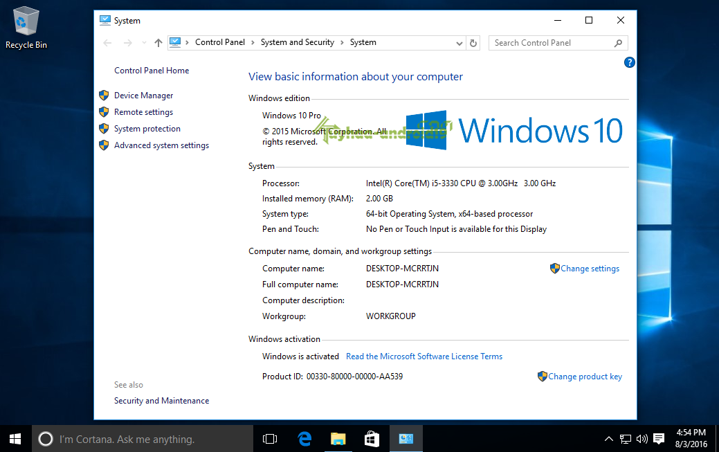719x452 pixels.
Task: Show hidden system tray icons
Action: click(609, 438)
